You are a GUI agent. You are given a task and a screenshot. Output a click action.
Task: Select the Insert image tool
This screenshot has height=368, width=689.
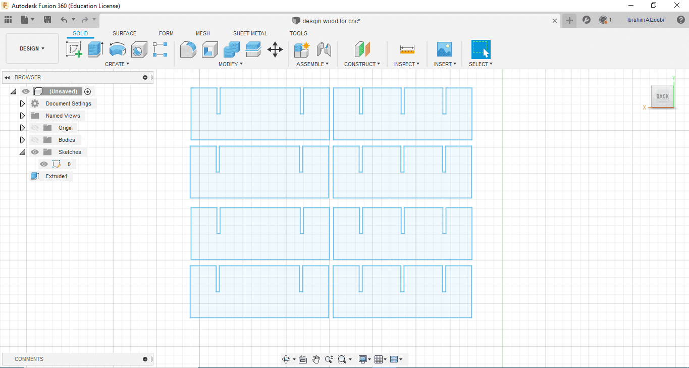[x=444, y=49]
